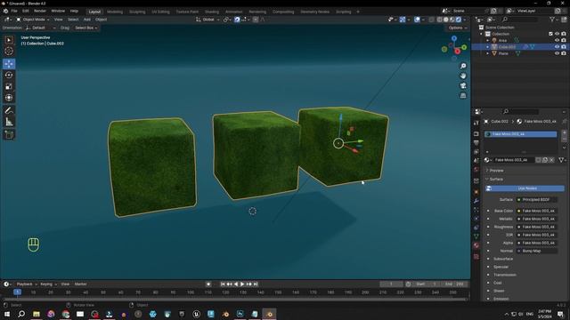
Task: Select the Annotate tool
Action: click(9, 110)
